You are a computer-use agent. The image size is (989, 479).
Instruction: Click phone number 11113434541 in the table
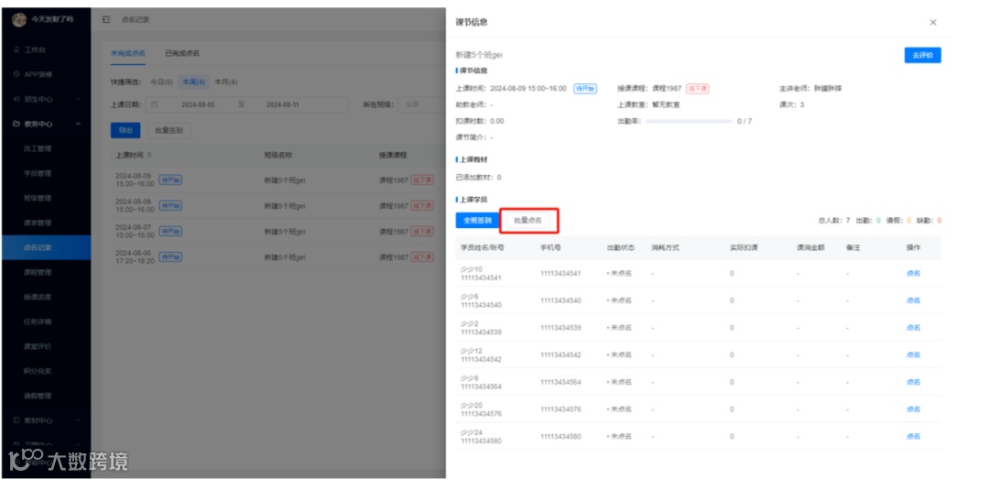point(560,273)
